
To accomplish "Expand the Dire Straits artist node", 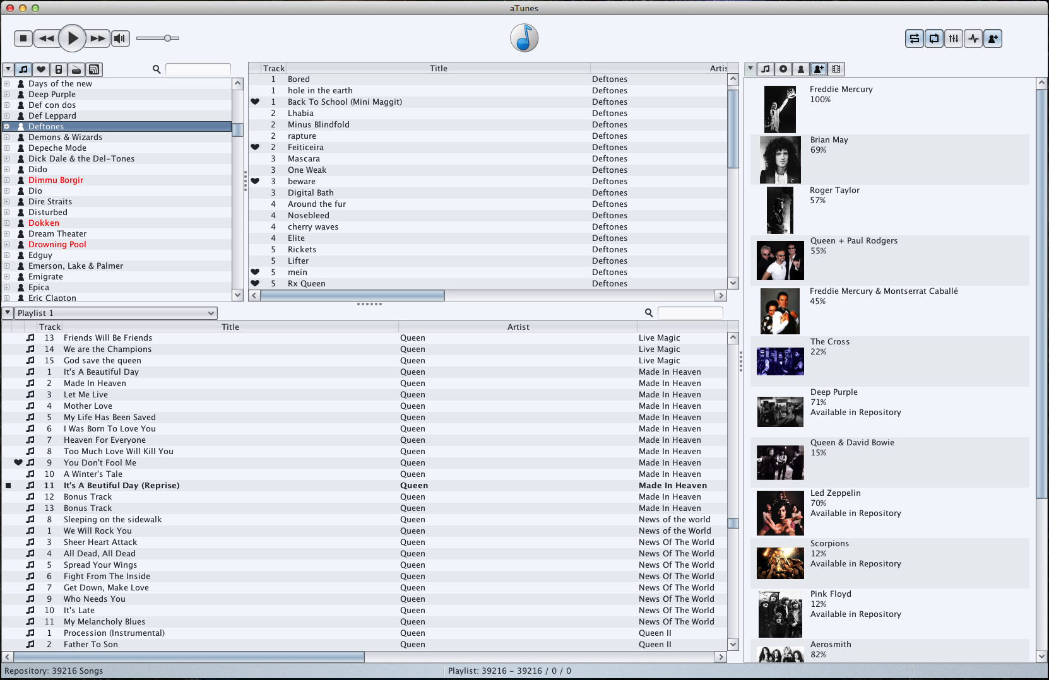I will pyautogui.click(x=6, y=202).
